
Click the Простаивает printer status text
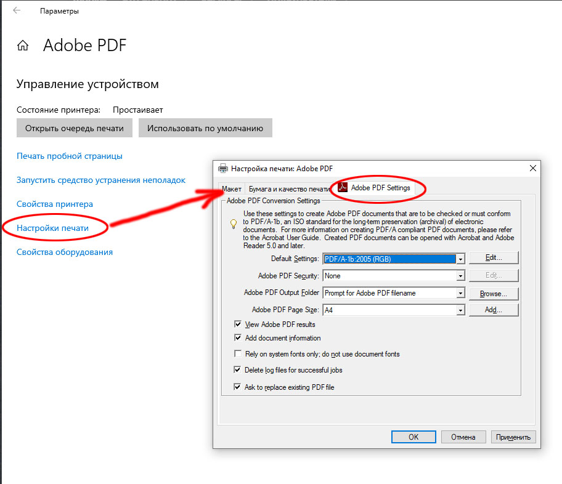[138, 110]
